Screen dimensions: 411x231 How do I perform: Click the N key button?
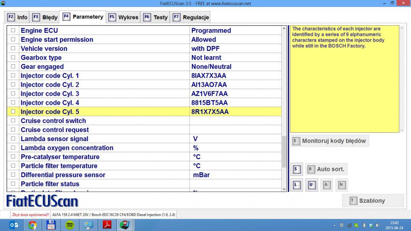point(341,185)
